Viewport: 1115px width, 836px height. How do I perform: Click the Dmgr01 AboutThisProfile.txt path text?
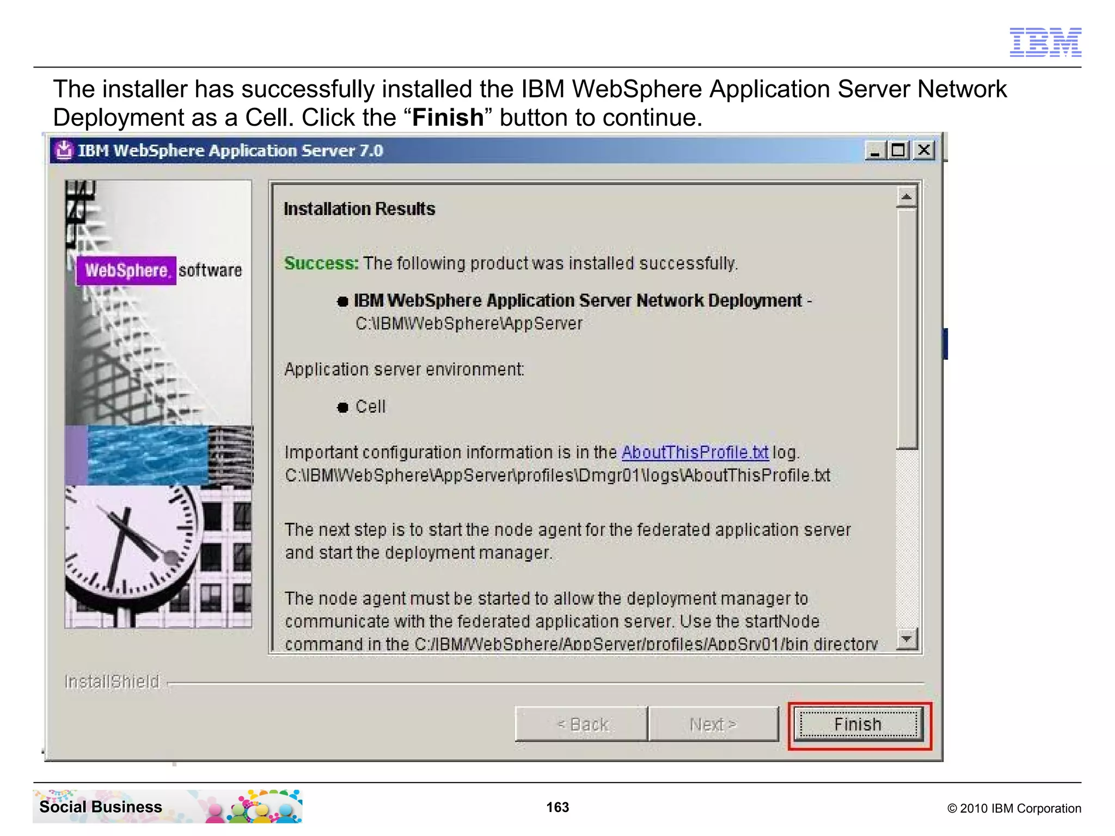[557, 476]
